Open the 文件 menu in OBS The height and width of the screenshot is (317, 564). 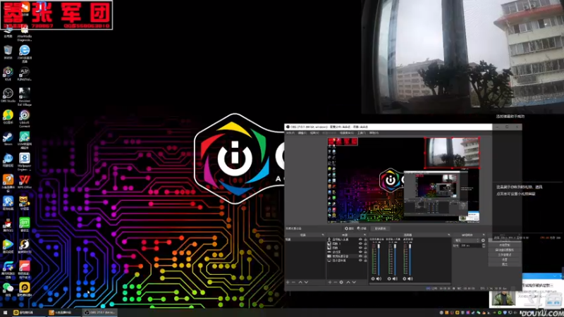point(290,132)
